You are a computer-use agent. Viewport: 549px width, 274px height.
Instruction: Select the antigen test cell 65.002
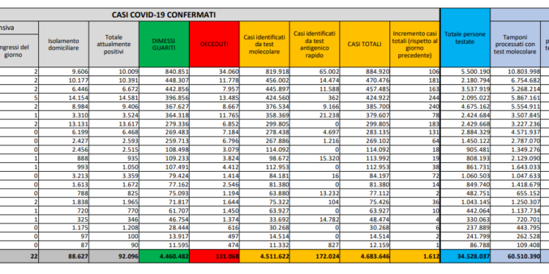point(315,72)
